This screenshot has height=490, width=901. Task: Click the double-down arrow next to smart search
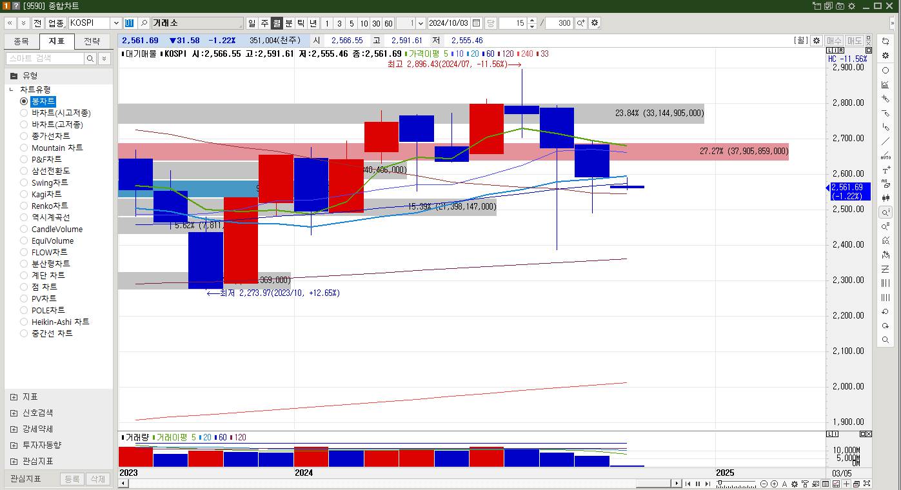tap(104, 58)
